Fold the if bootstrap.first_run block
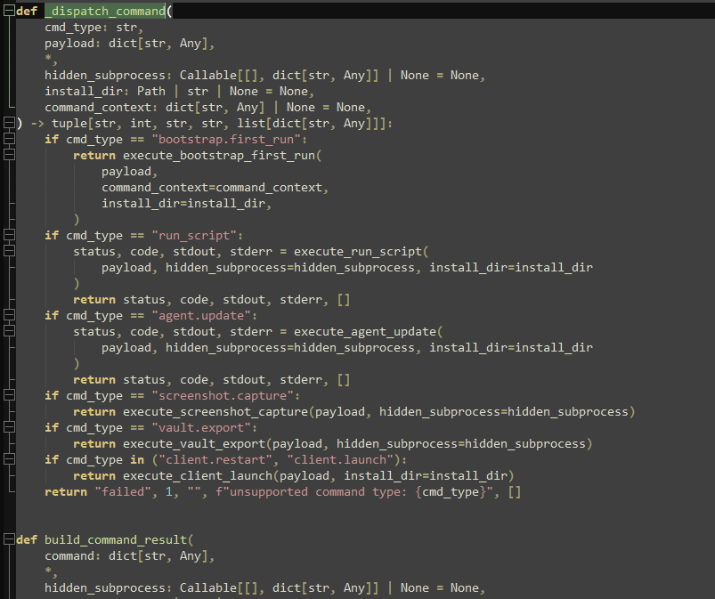 [x=9, y=139]
